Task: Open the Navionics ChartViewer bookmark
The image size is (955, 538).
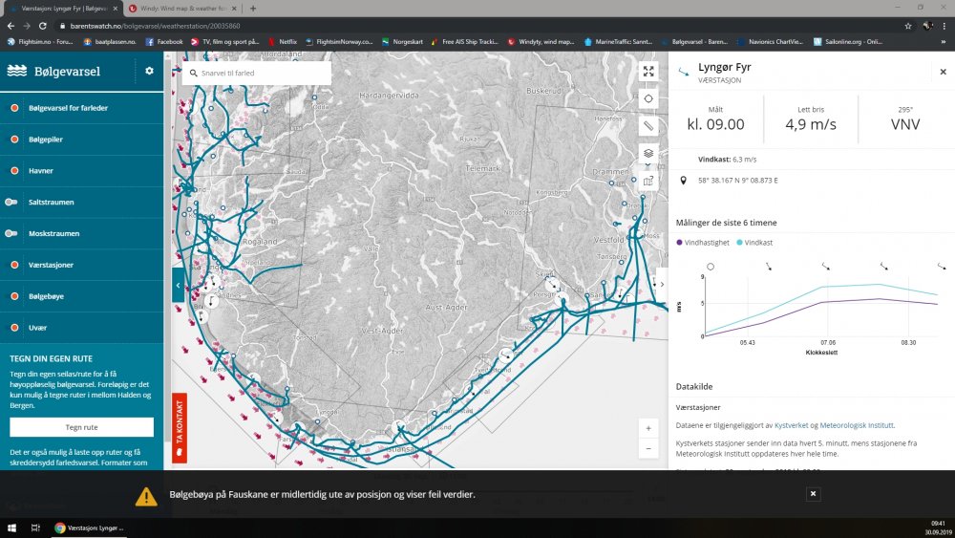Action: point(770,41)
